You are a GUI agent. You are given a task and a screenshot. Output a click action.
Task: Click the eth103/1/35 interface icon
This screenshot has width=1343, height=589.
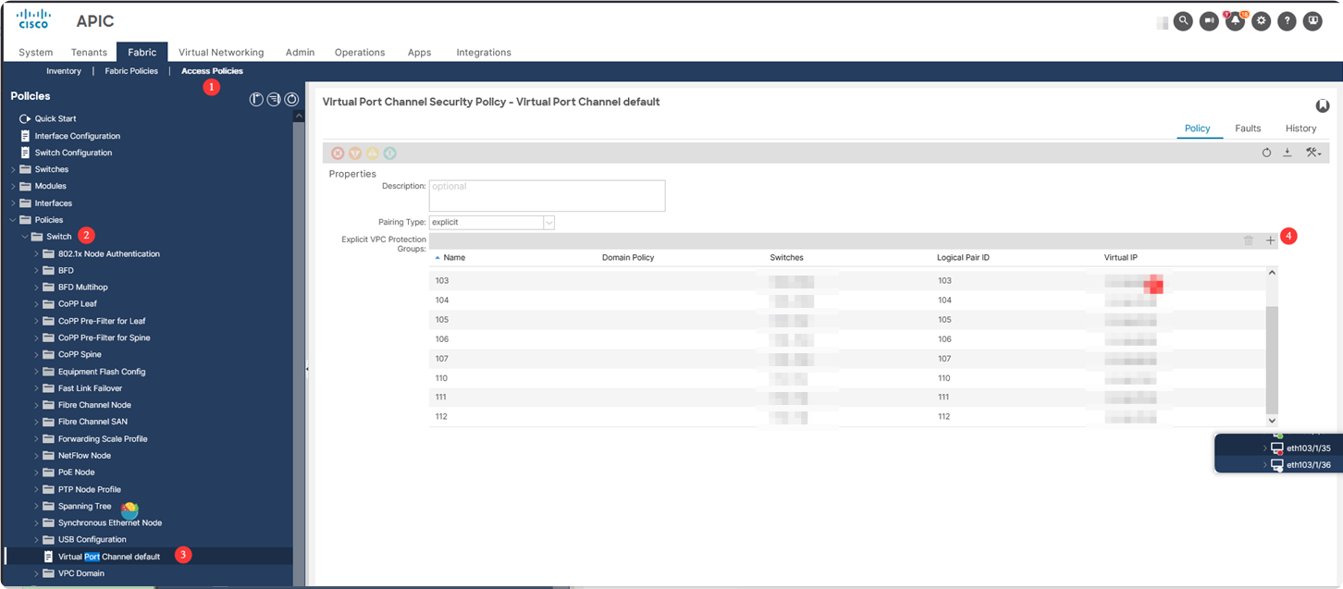coord(1277,448)
